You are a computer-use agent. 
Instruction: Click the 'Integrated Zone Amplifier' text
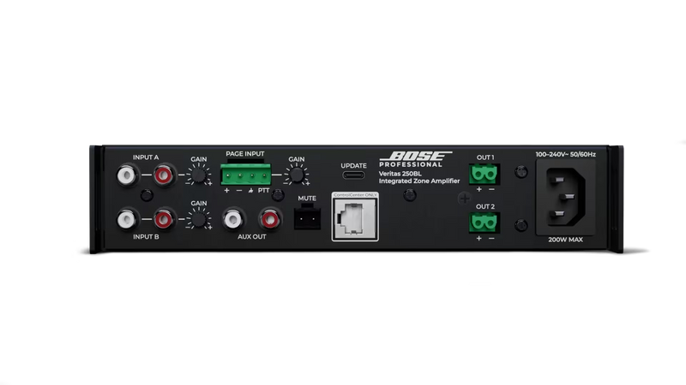click(419, 181)
